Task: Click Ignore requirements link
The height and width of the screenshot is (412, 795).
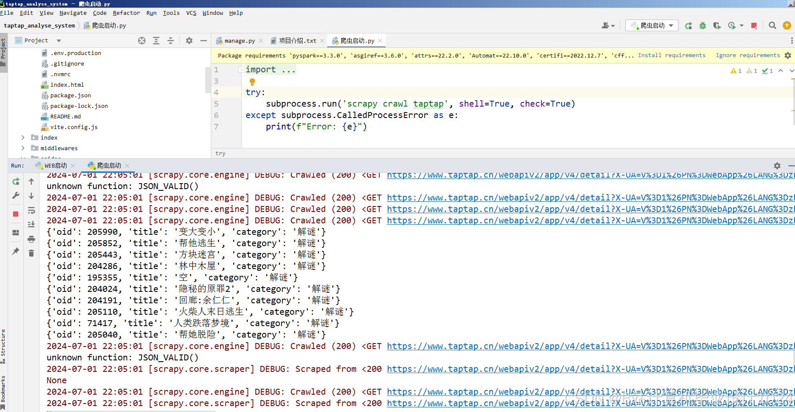Action: 748,55
